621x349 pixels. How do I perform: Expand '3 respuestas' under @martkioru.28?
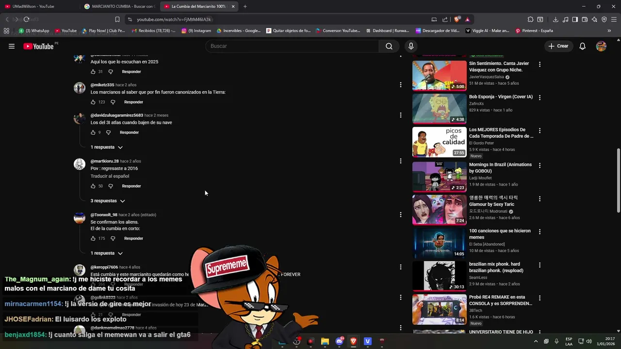click(108, 201)
